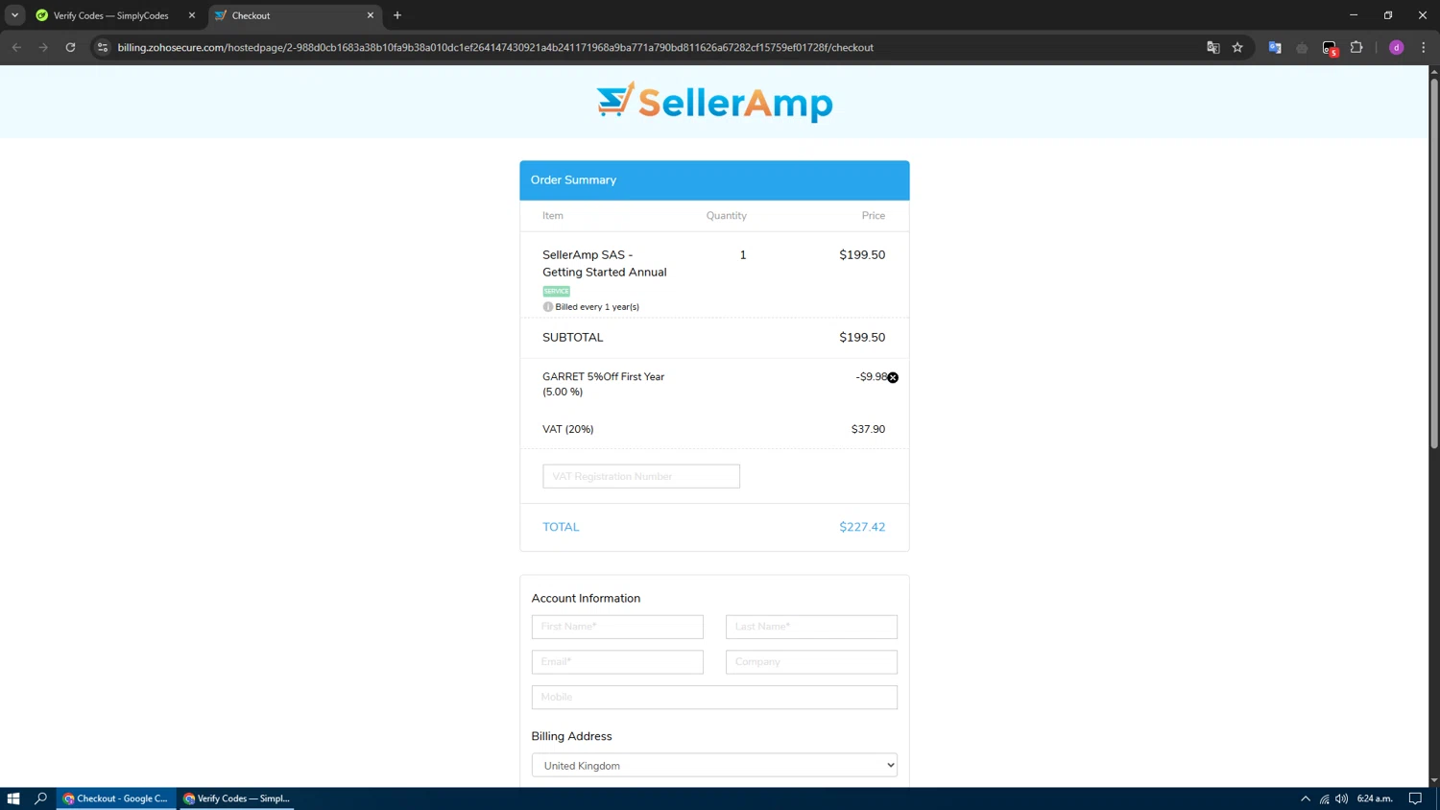Click the First Name field
Image resolution: width=1440 pixels, height=810 pixels.
point(617,627)
